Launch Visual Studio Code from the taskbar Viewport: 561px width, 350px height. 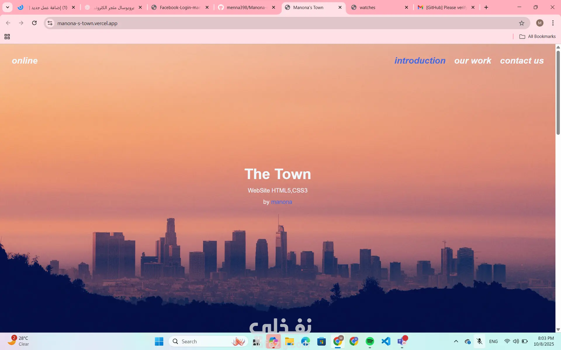point(386,341)
